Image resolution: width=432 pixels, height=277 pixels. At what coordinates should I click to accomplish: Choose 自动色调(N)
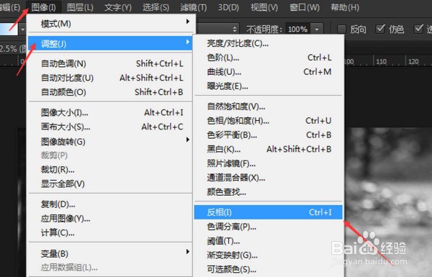tap(110, 63)
